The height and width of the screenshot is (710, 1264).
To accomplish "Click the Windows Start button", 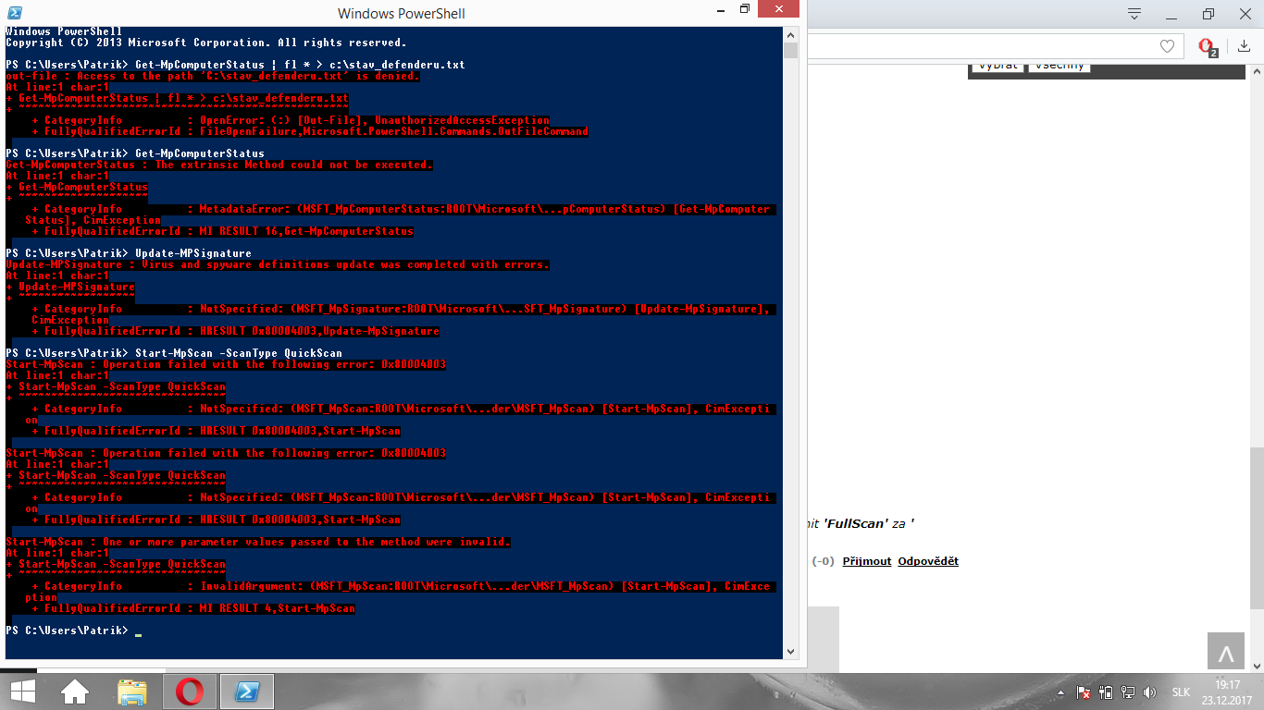I will point(22,692).
